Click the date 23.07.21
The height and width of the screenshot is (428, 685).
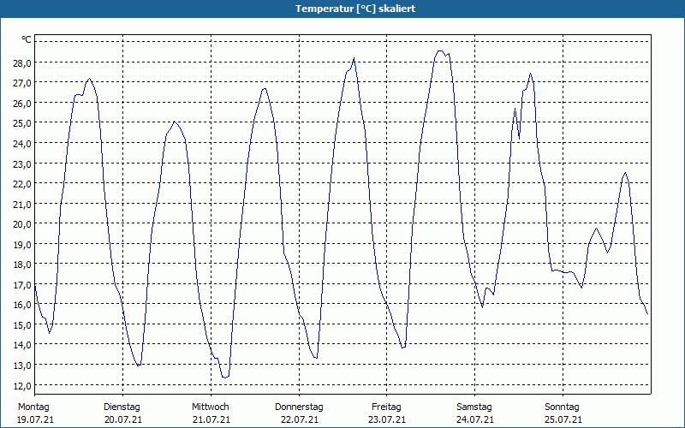387,419
